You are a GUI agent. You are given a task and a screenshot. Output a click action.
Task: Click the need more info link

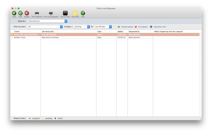point(160,27)
